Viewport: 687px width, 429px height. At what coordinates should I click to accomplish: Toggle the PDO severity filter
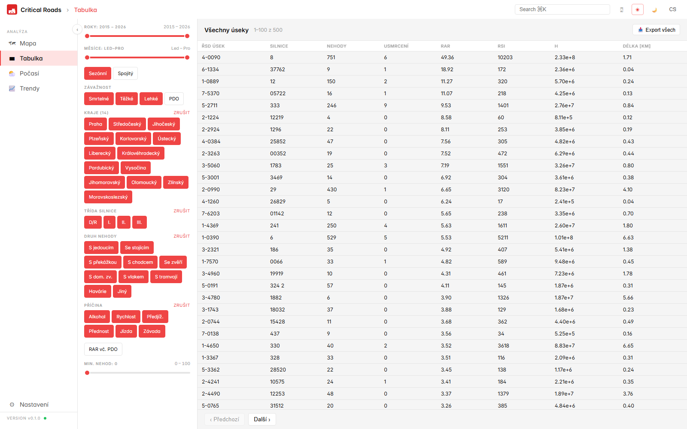click(x=174, y=99)
